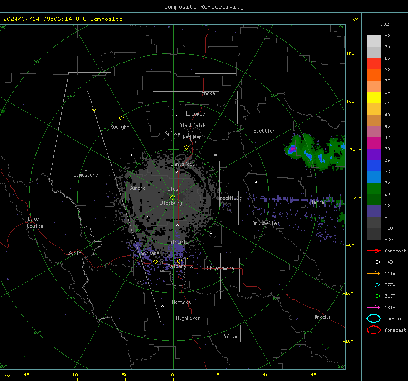Click the asterisk marker above Limestone
The width and height of the screenshot is (408, 381).
pos(86,171)
